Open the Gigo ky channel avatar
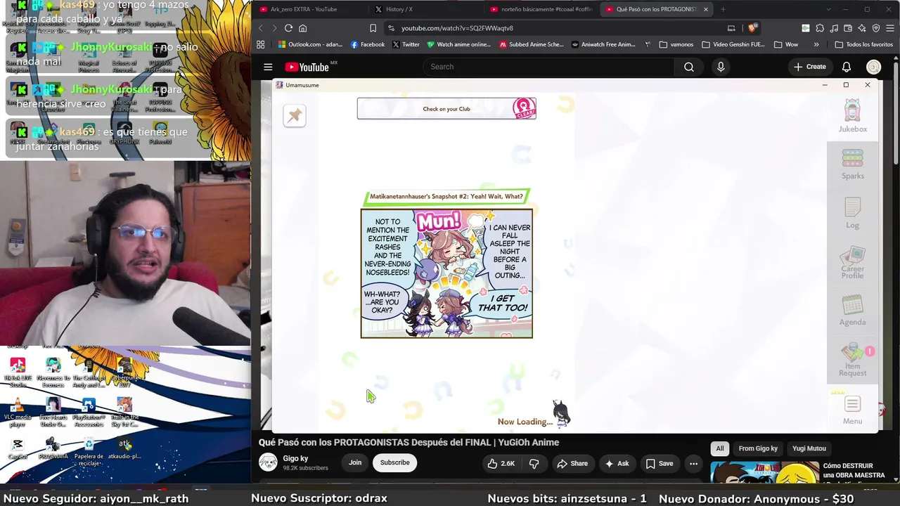This screenshot has height=506, width=900. coord(268,462)
